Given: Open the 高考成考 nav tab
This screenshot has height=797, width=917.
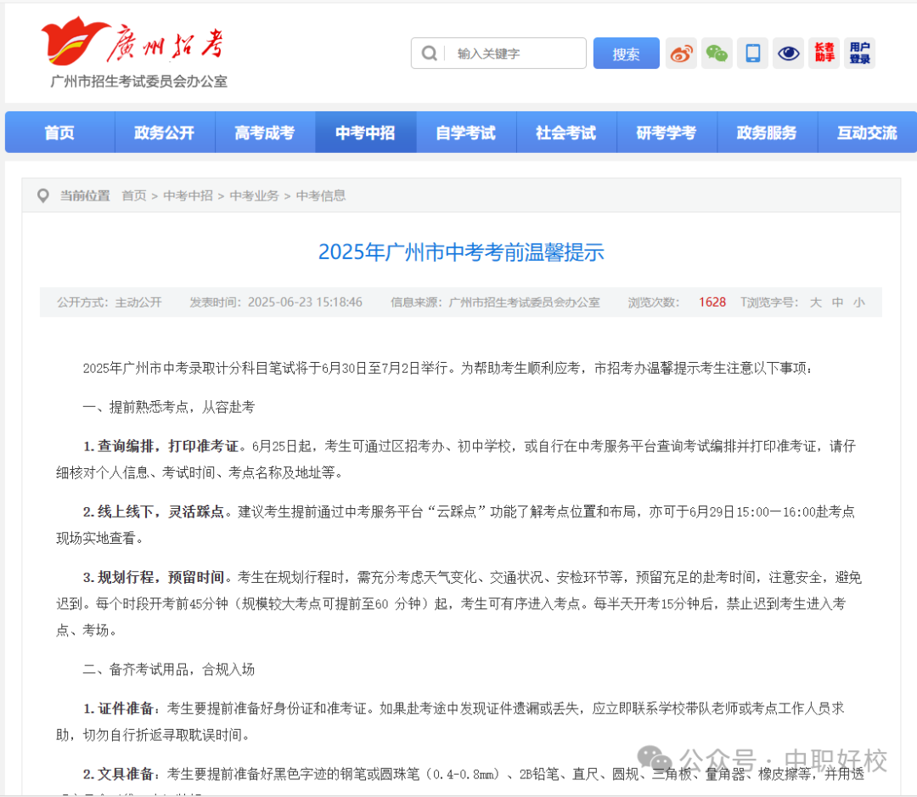Looking at the screenshot, I should coord(265,133).
